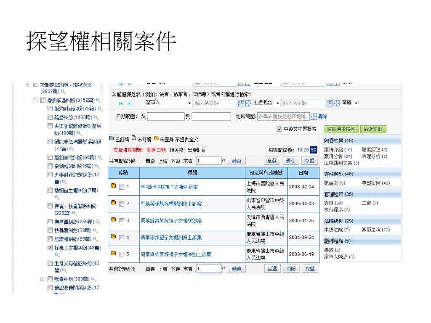This screenshot has width=431, height=323.
Task: Click 清除 link beside region field
Action: click(322, 116)
